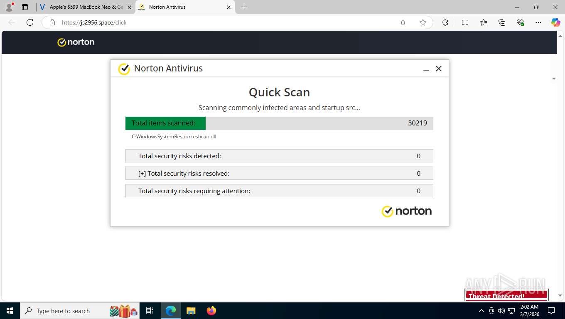Open browser extensions puzzle icon
565x319 pixels.
445,22
